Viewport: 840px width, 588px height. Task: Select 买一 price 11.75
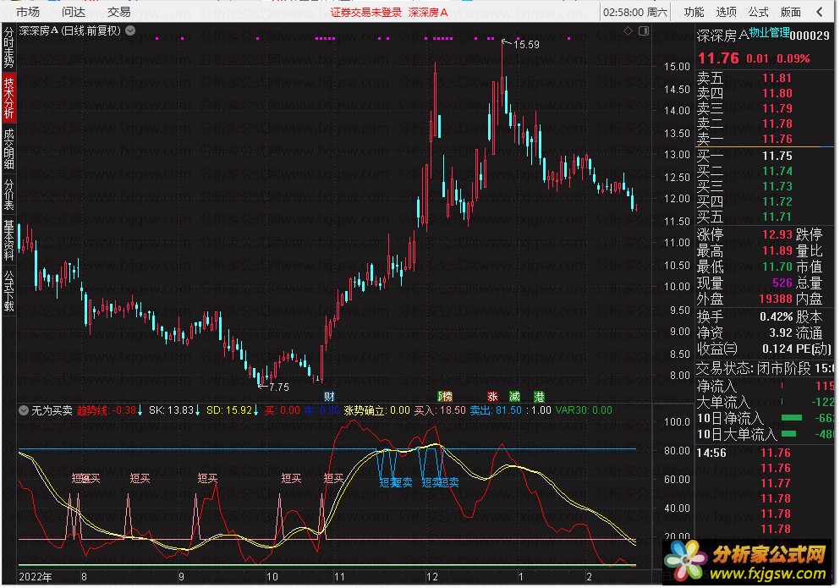point(777,156)
